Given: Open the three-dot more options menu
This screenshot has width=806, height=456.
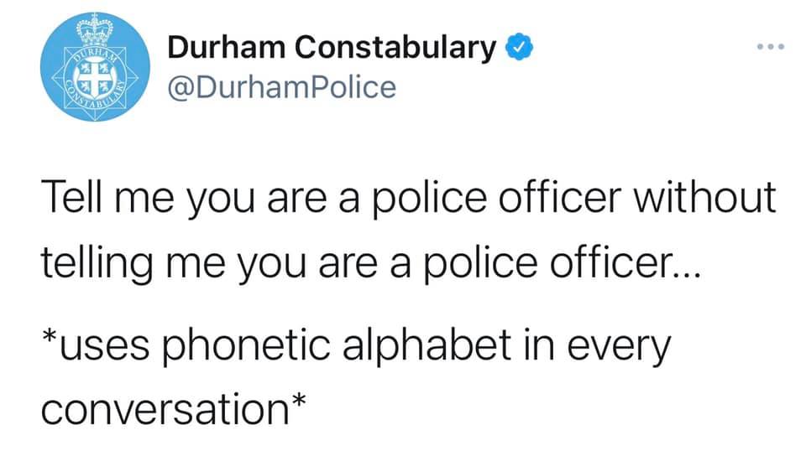Looking at the screenshot, I should 770,47.
